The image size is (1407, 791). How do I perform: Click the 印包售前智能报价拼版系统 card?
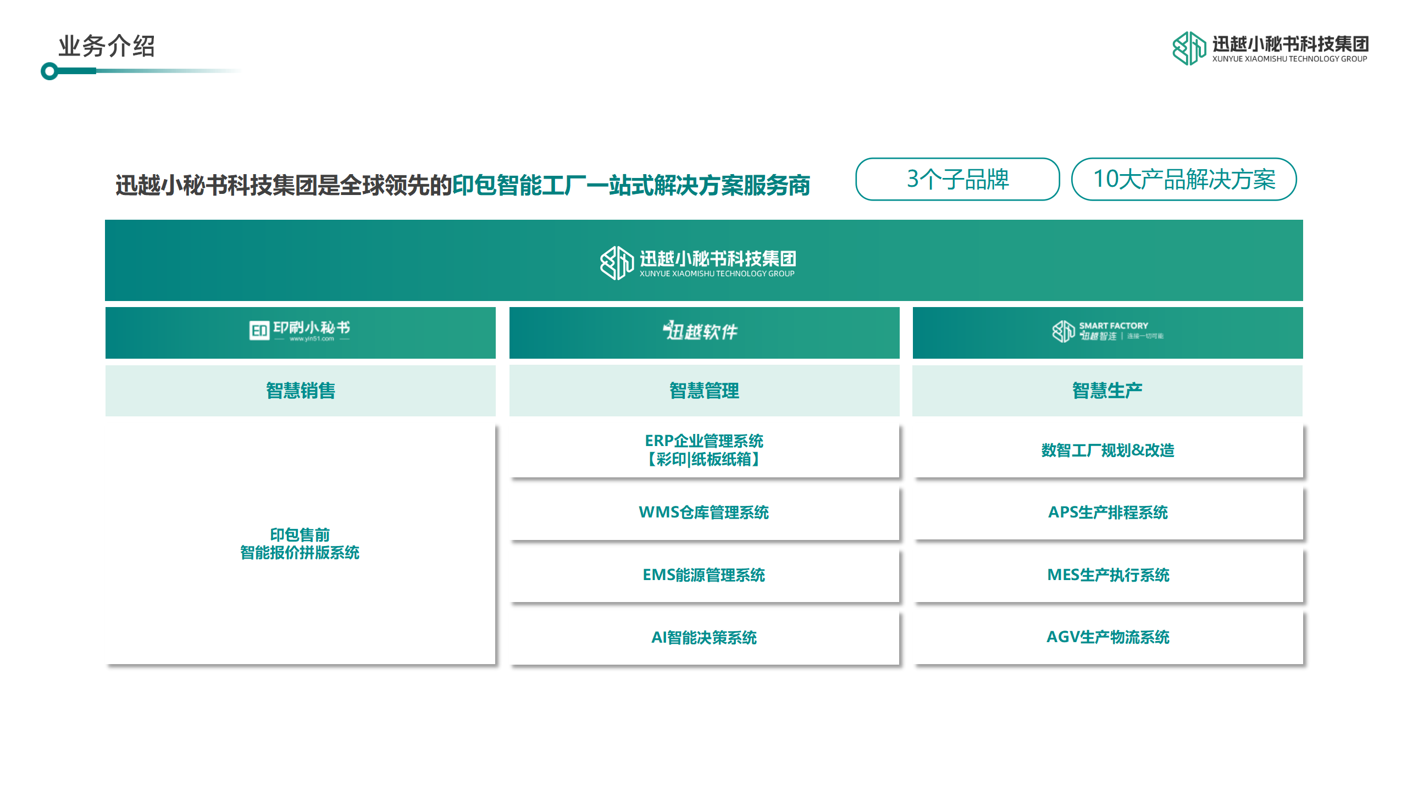300,544
